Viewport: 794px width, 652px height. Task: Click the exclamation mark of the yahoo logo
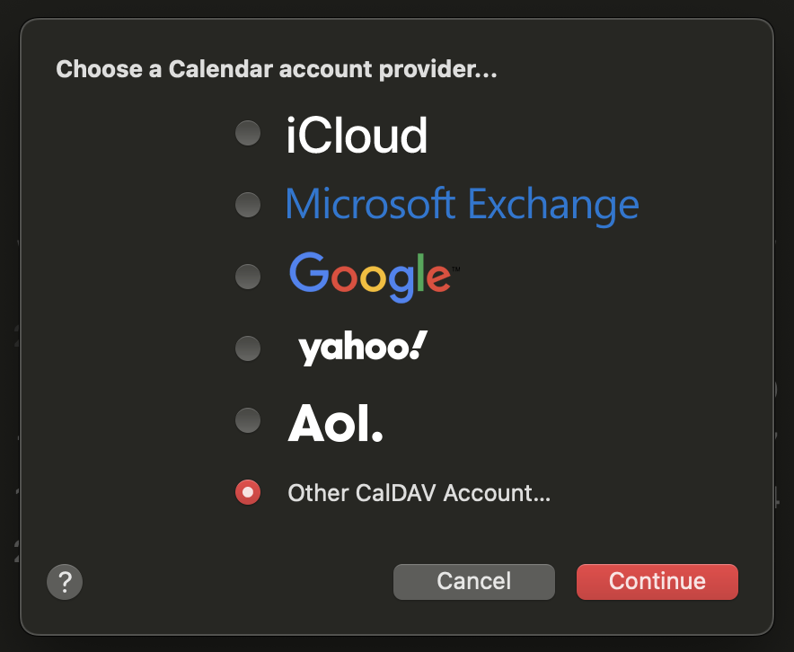tap(419, 345)
